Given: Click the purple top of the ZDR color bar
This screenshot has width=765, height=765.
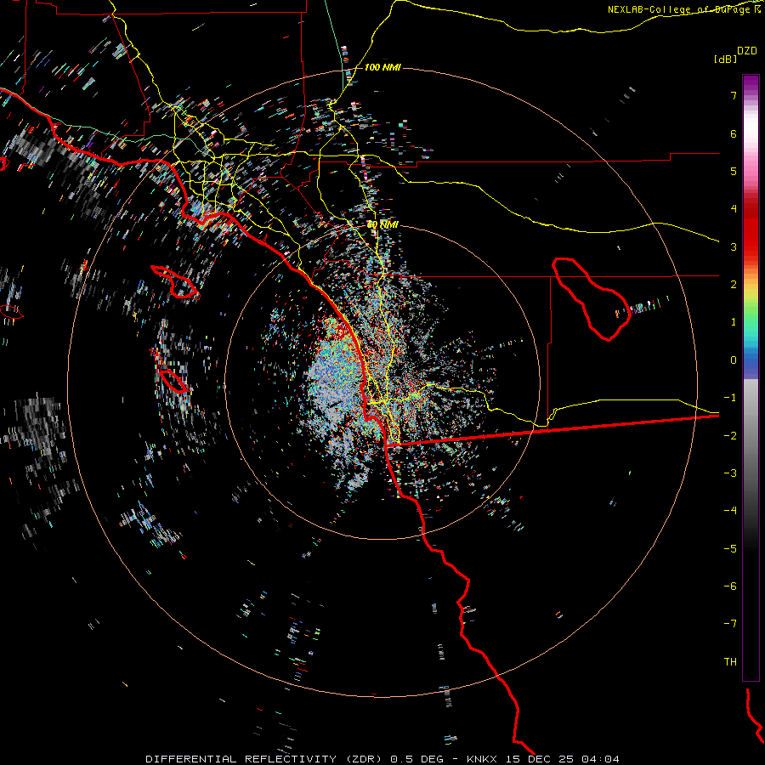Looking at the screenshot, I should pyautogui.click(x=751, y=83).
